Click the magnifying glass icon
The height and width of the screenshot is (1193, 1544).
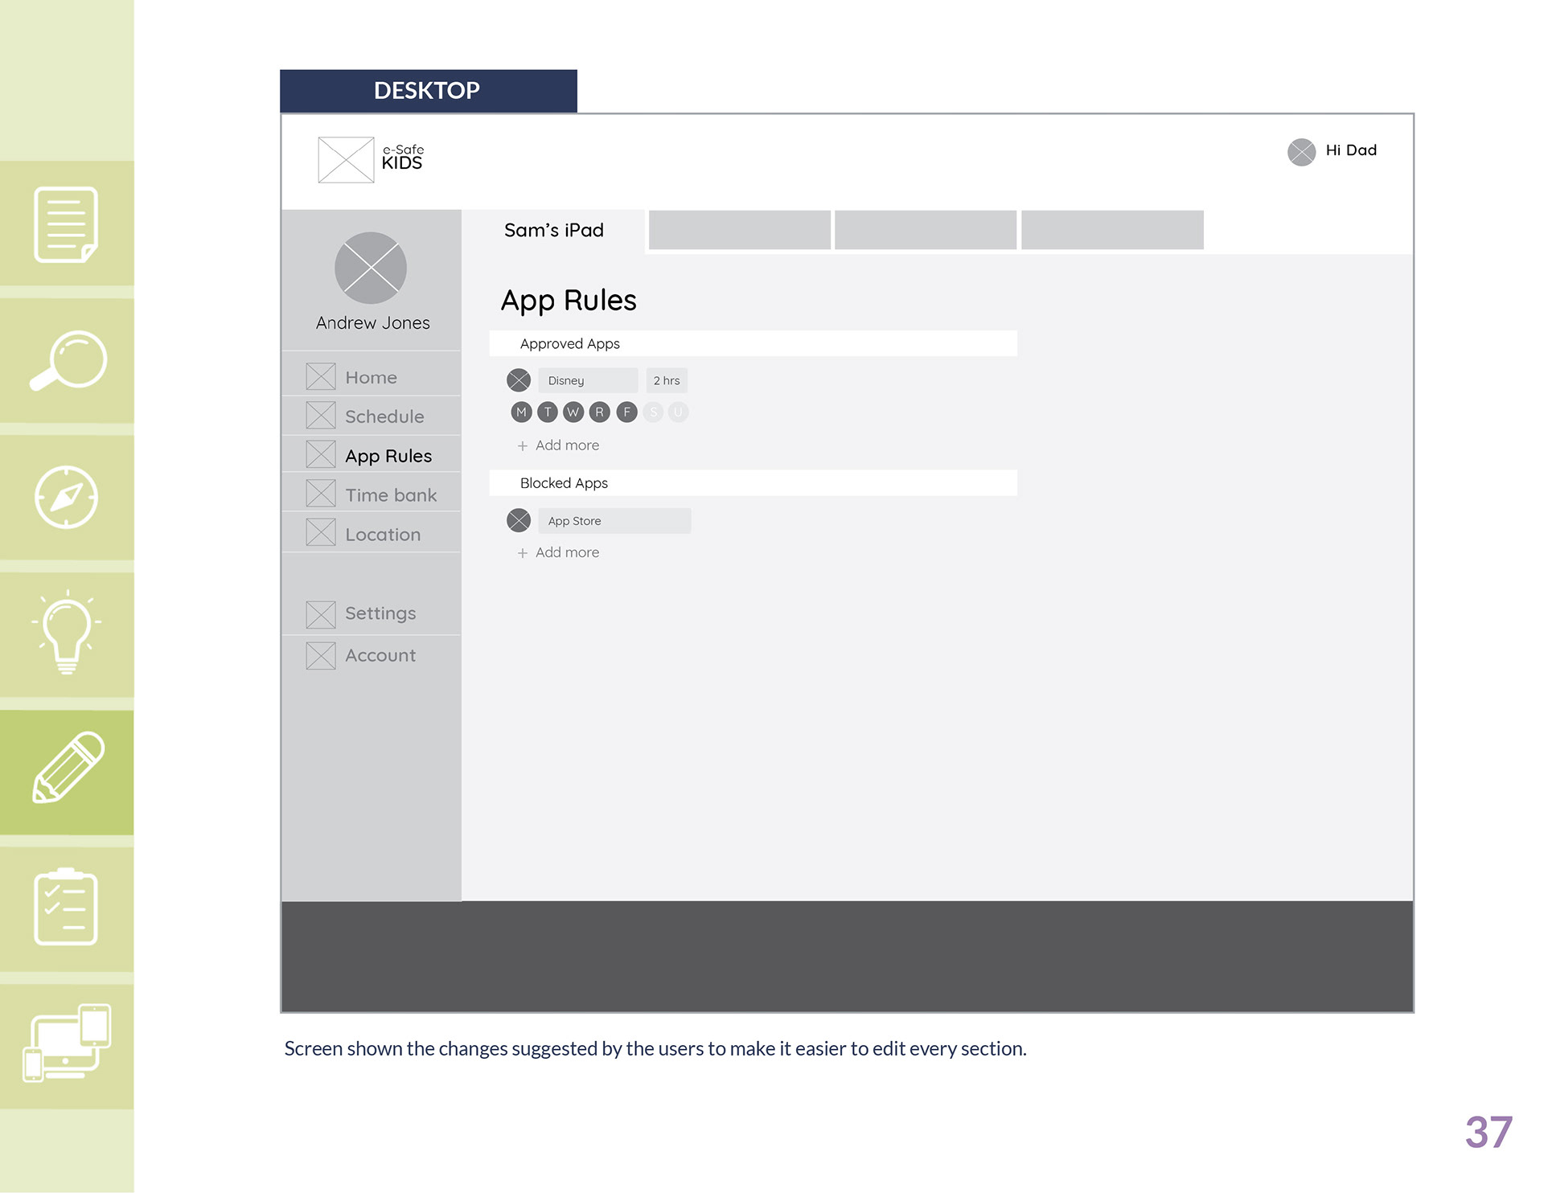tap(68, 361)
